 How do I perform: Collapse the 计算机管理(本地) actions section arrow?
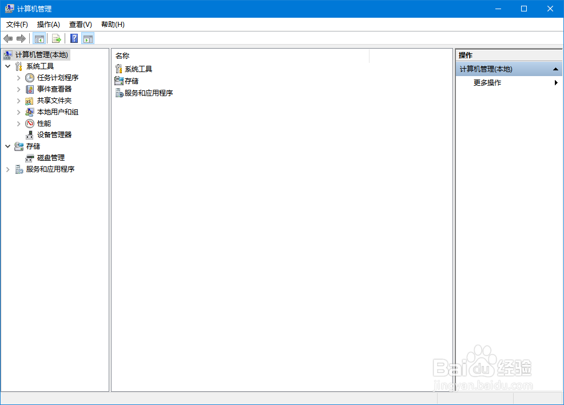[556, 69]
